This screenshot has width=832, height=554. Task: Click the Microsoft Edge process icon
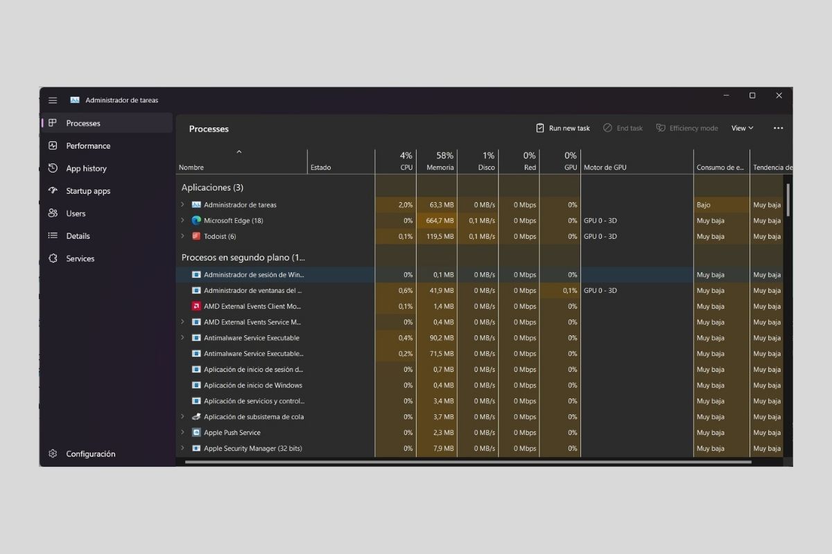196,221
